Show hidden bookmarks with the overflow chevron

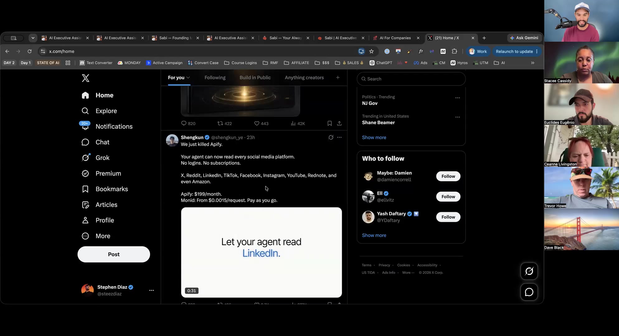533,63
